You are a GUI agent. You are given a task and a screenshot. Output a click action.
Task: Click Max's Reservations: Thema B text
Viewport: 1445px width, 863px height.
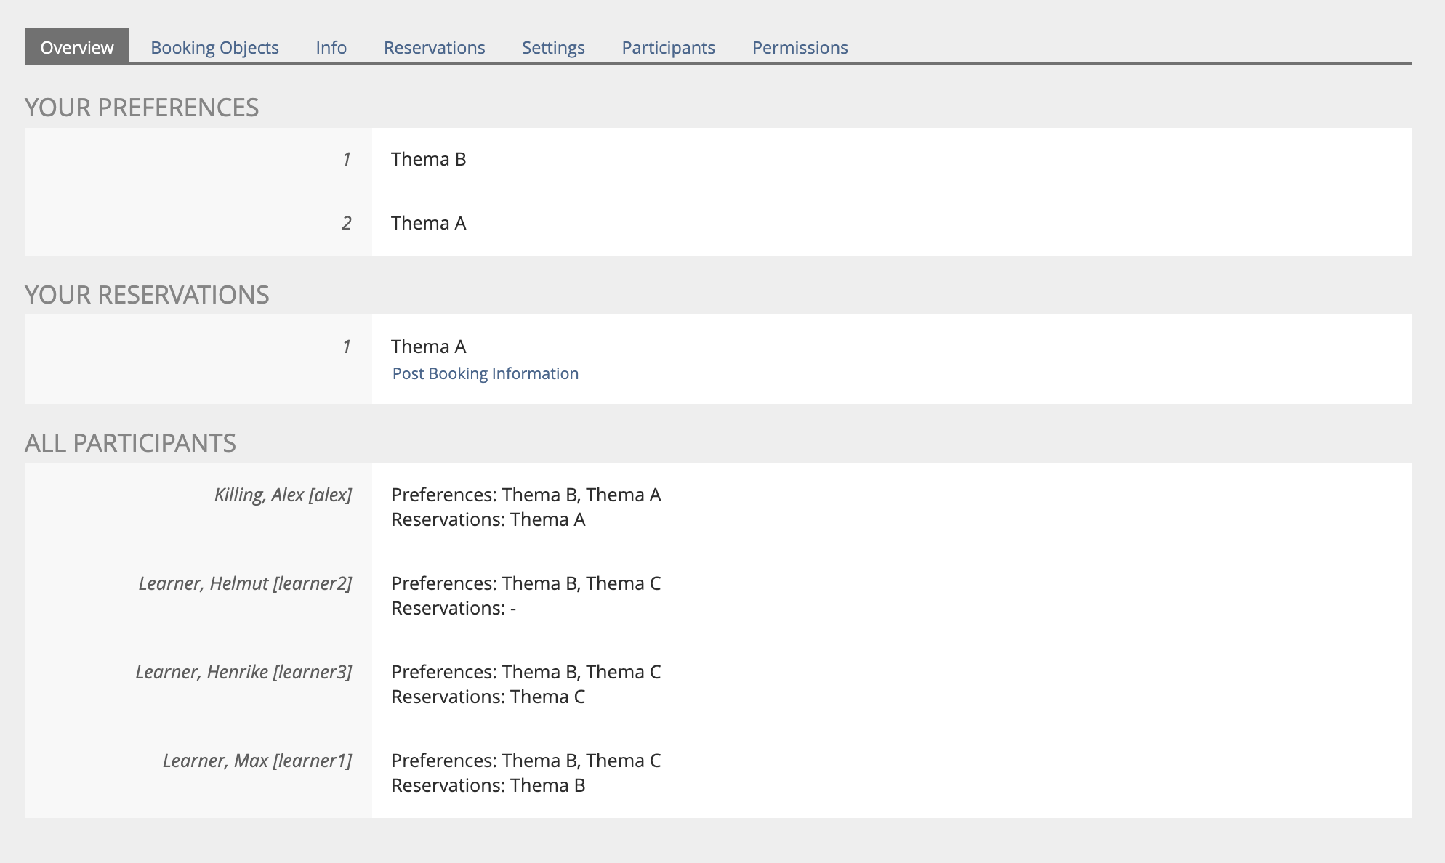pos(488,785)
